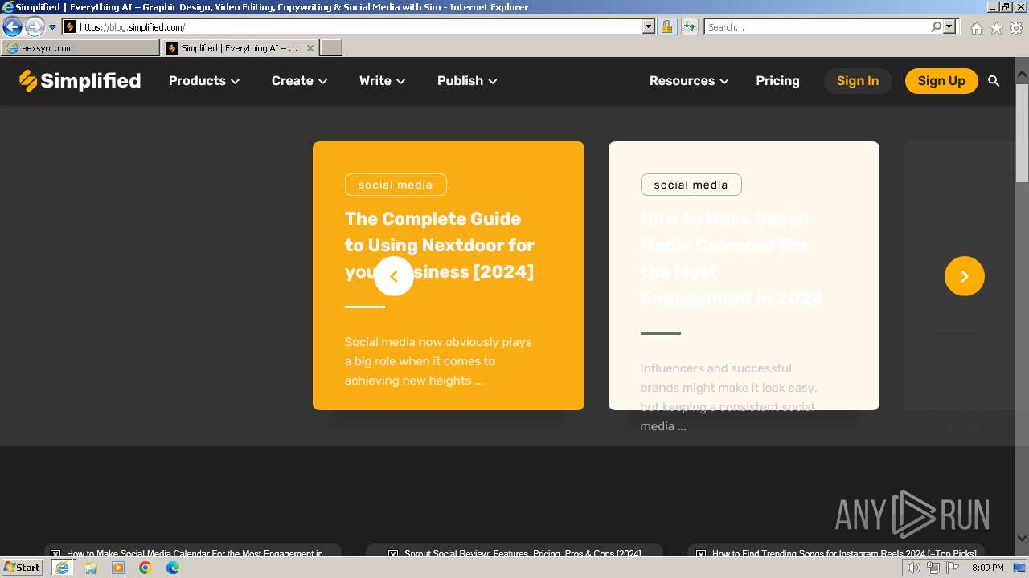Open the address bar dropdown arrow
Screen dimensions: 1029x578
649,26
